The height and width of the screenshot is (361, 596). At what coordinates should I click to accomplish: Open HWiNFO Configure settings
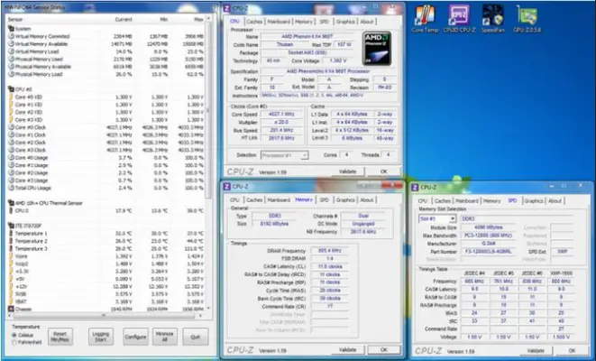coord(135,337)
